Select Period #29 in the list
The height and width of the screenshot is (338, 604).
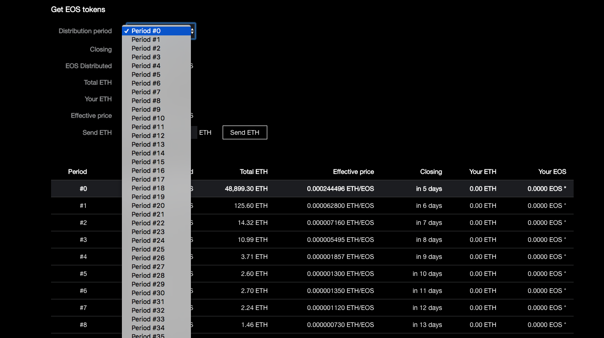point(156,284)
